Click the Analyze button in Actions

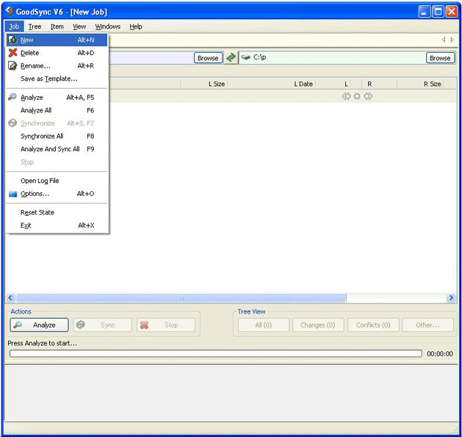click(x=39, y=325)
